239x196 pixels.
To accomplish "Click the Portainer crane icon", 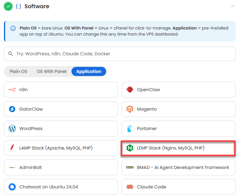I will coord(130,129).
